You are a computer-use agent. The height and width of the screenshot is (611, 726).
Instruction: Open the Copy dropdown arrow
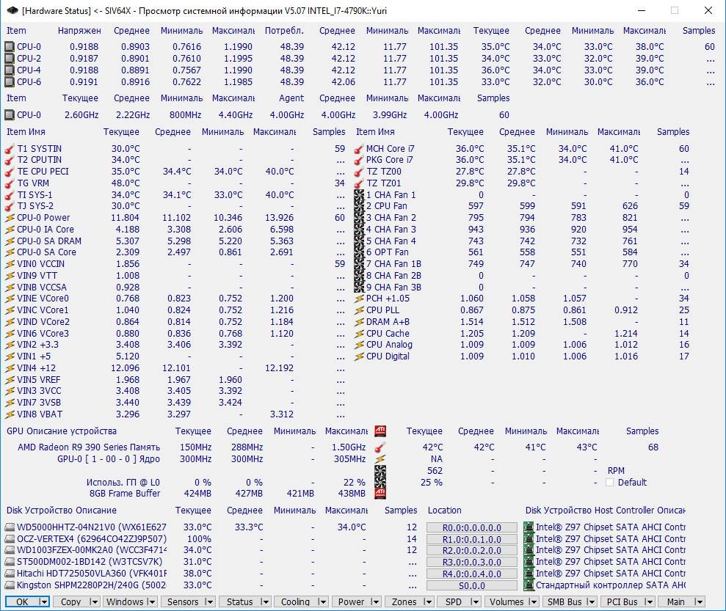pos(94,601)
